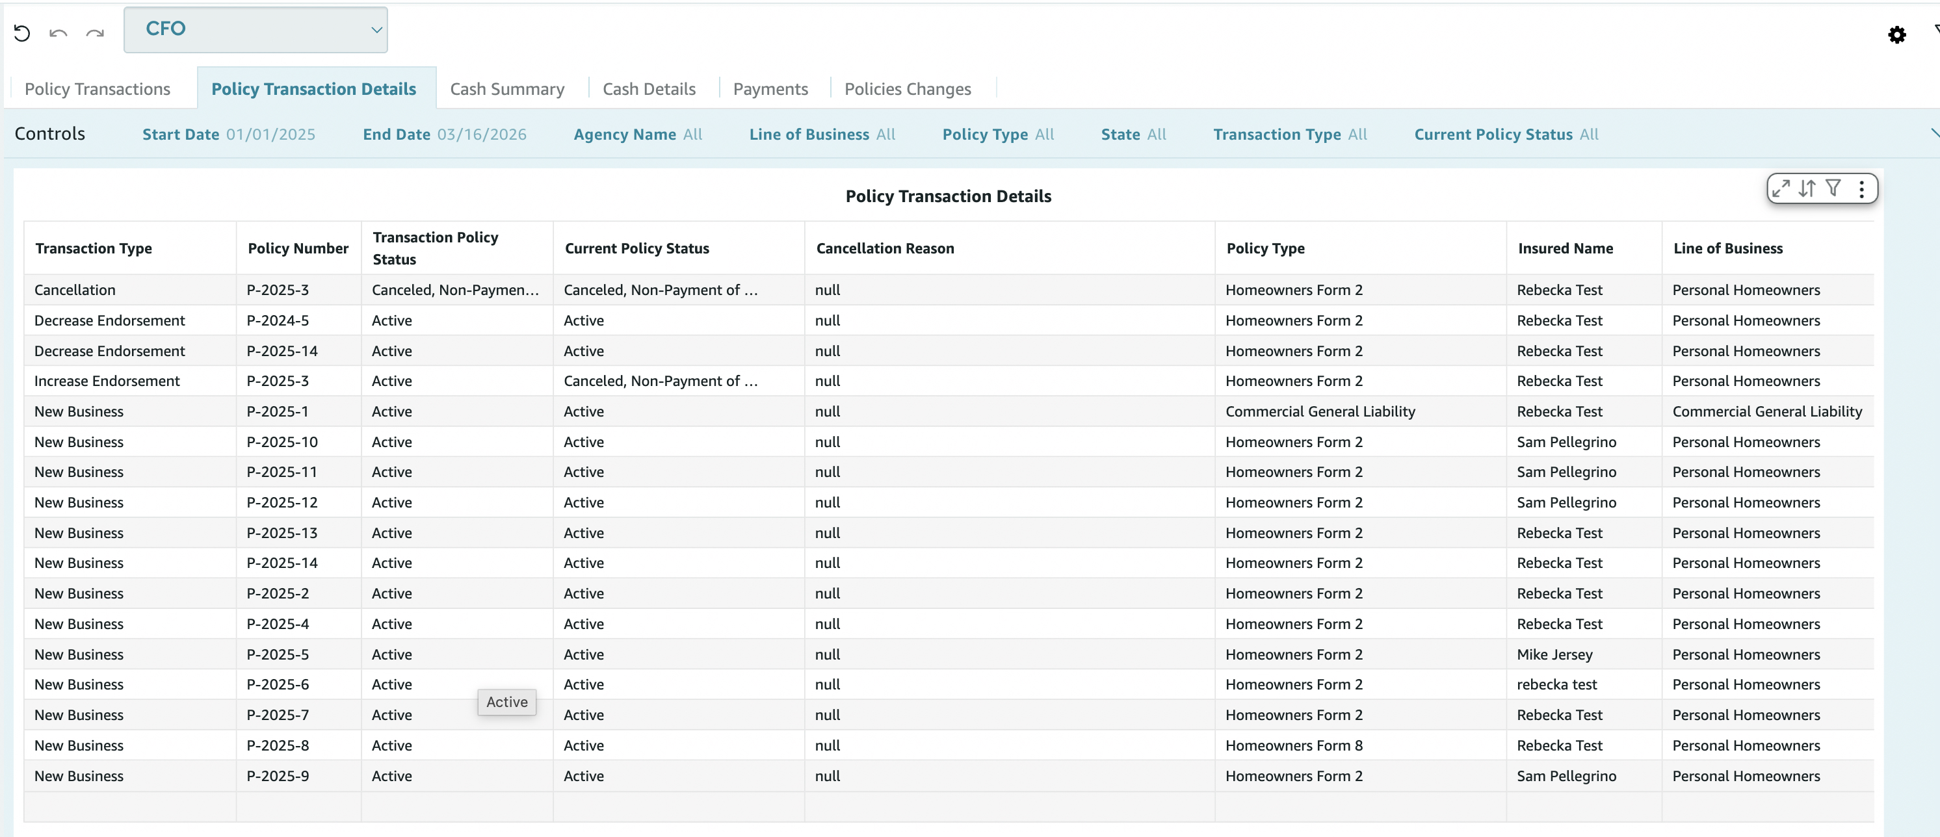Select the P-2025-1 policy number cell

[277, 412]
